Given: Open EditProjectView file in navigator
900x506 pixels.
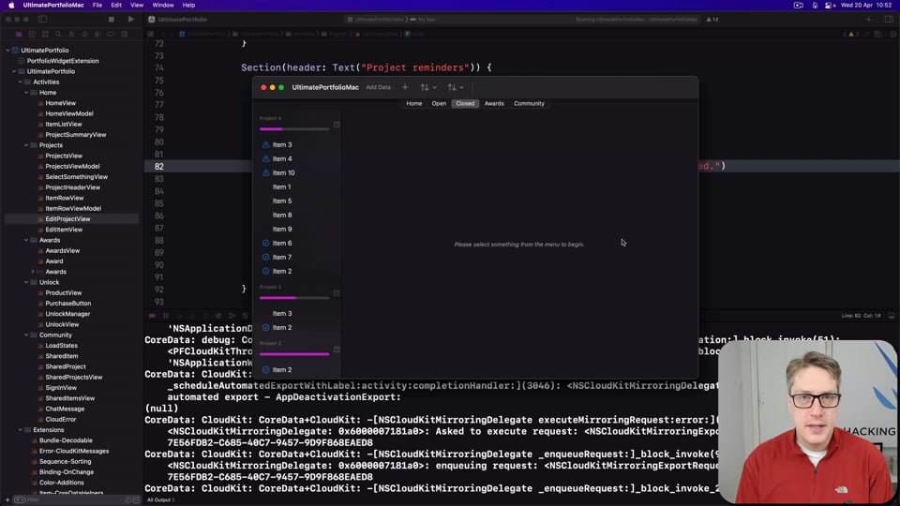Looking at the screenshot, I should pyautogui.click(x=67, y=219).
